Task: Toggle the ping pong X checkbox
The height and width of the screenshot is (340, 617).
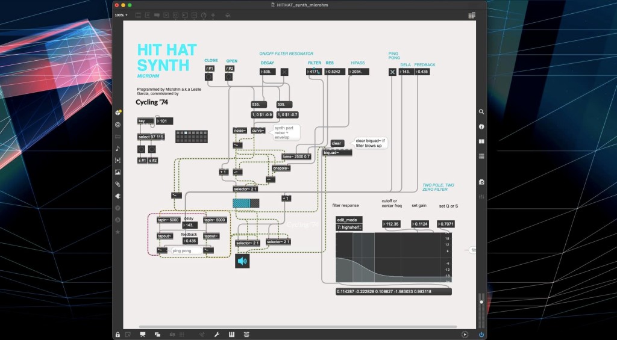Action: click(x=393, y=72)
